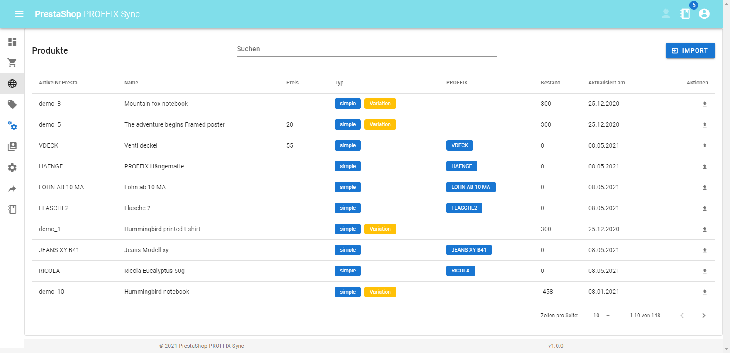Click the Variation chip for Hummingbird notebook

(x=380, y=292)
